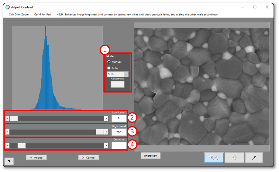Screen dimensions: 279x172
Task: Click inside the Gamma value field
Action: (119, 145)
